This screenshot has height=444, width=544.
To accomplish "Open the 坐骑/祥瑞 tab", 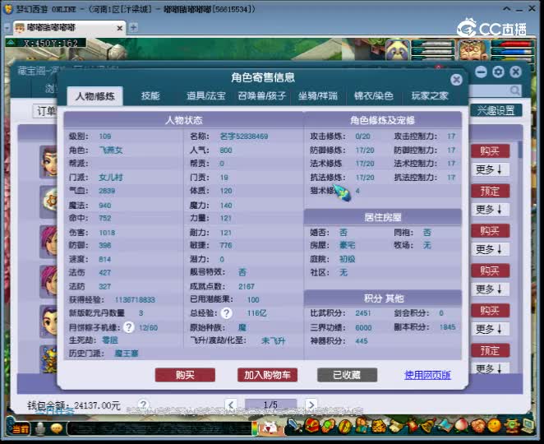I will point(318,96).
